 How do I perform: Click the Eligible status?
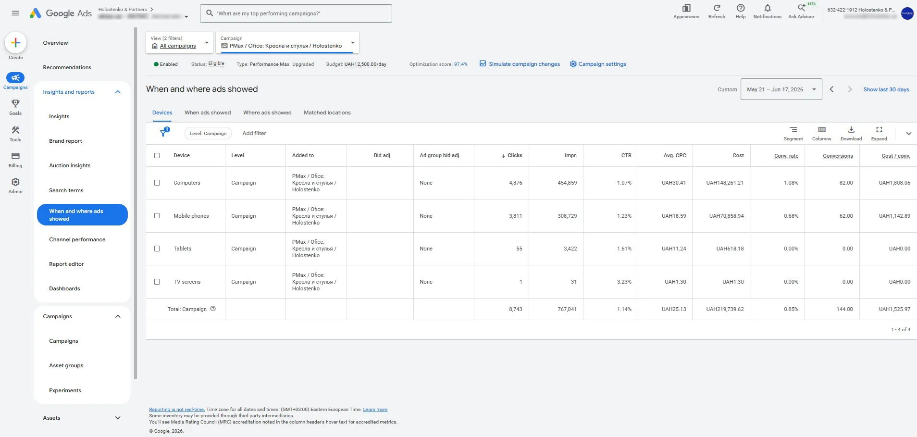click(216, 63)
